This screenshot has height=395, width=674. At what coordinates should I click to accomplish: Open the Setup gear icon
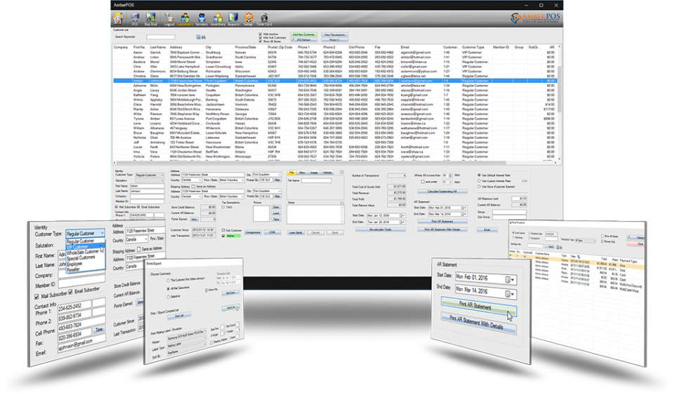coord(249,19)
